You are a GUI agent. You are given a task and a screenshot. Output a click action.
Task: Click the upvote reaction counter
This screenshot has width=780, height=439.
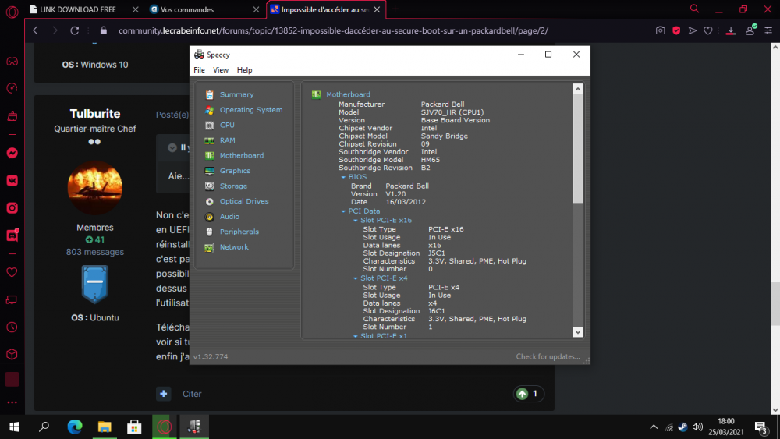tap(528, 394)
